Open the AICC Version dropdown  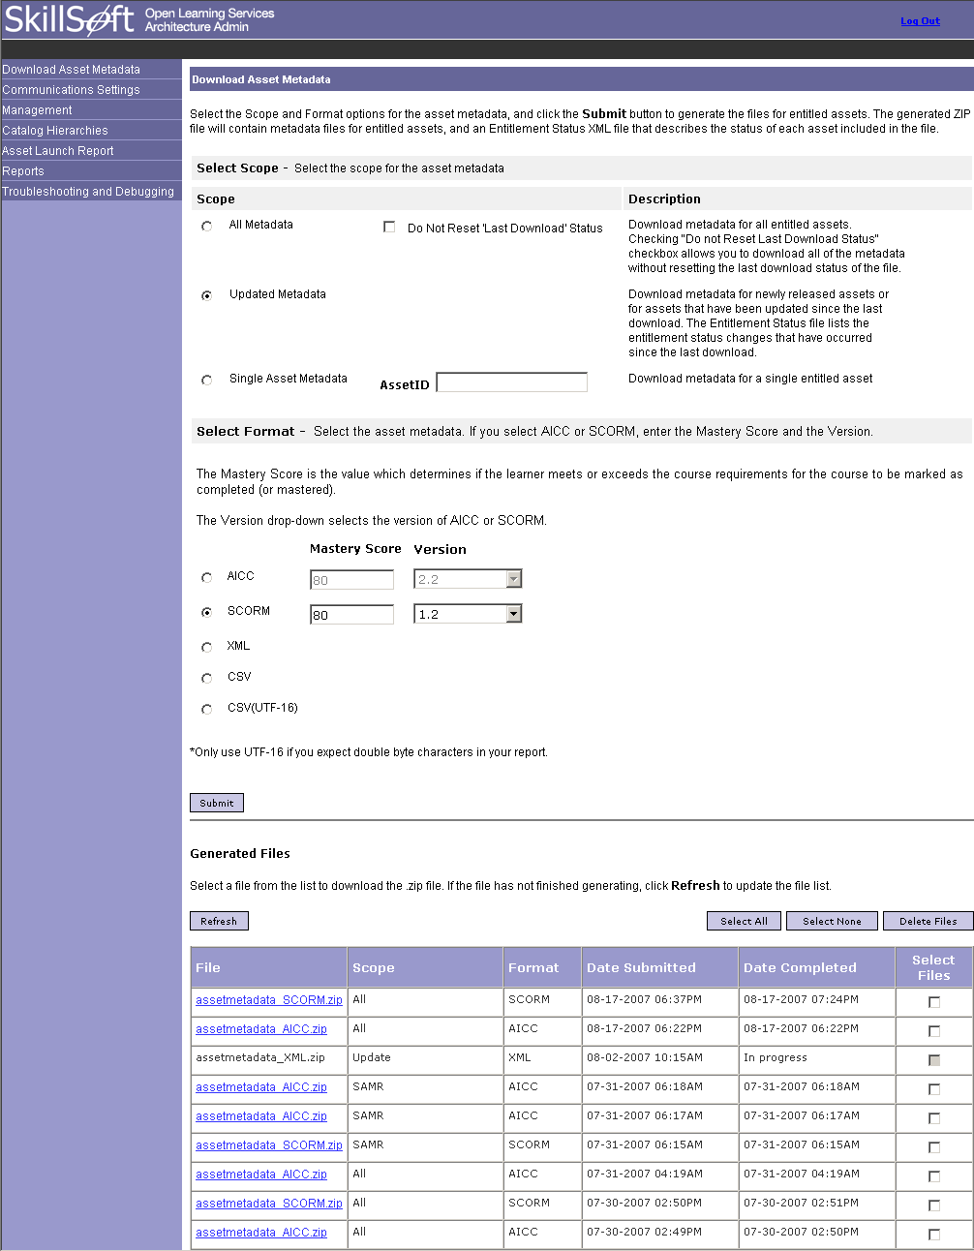click(514, 578)
